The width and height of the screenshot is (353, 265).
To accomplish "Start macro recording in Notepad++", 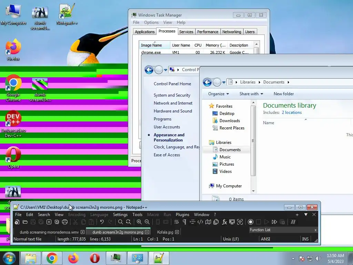I will coord(251,222).
